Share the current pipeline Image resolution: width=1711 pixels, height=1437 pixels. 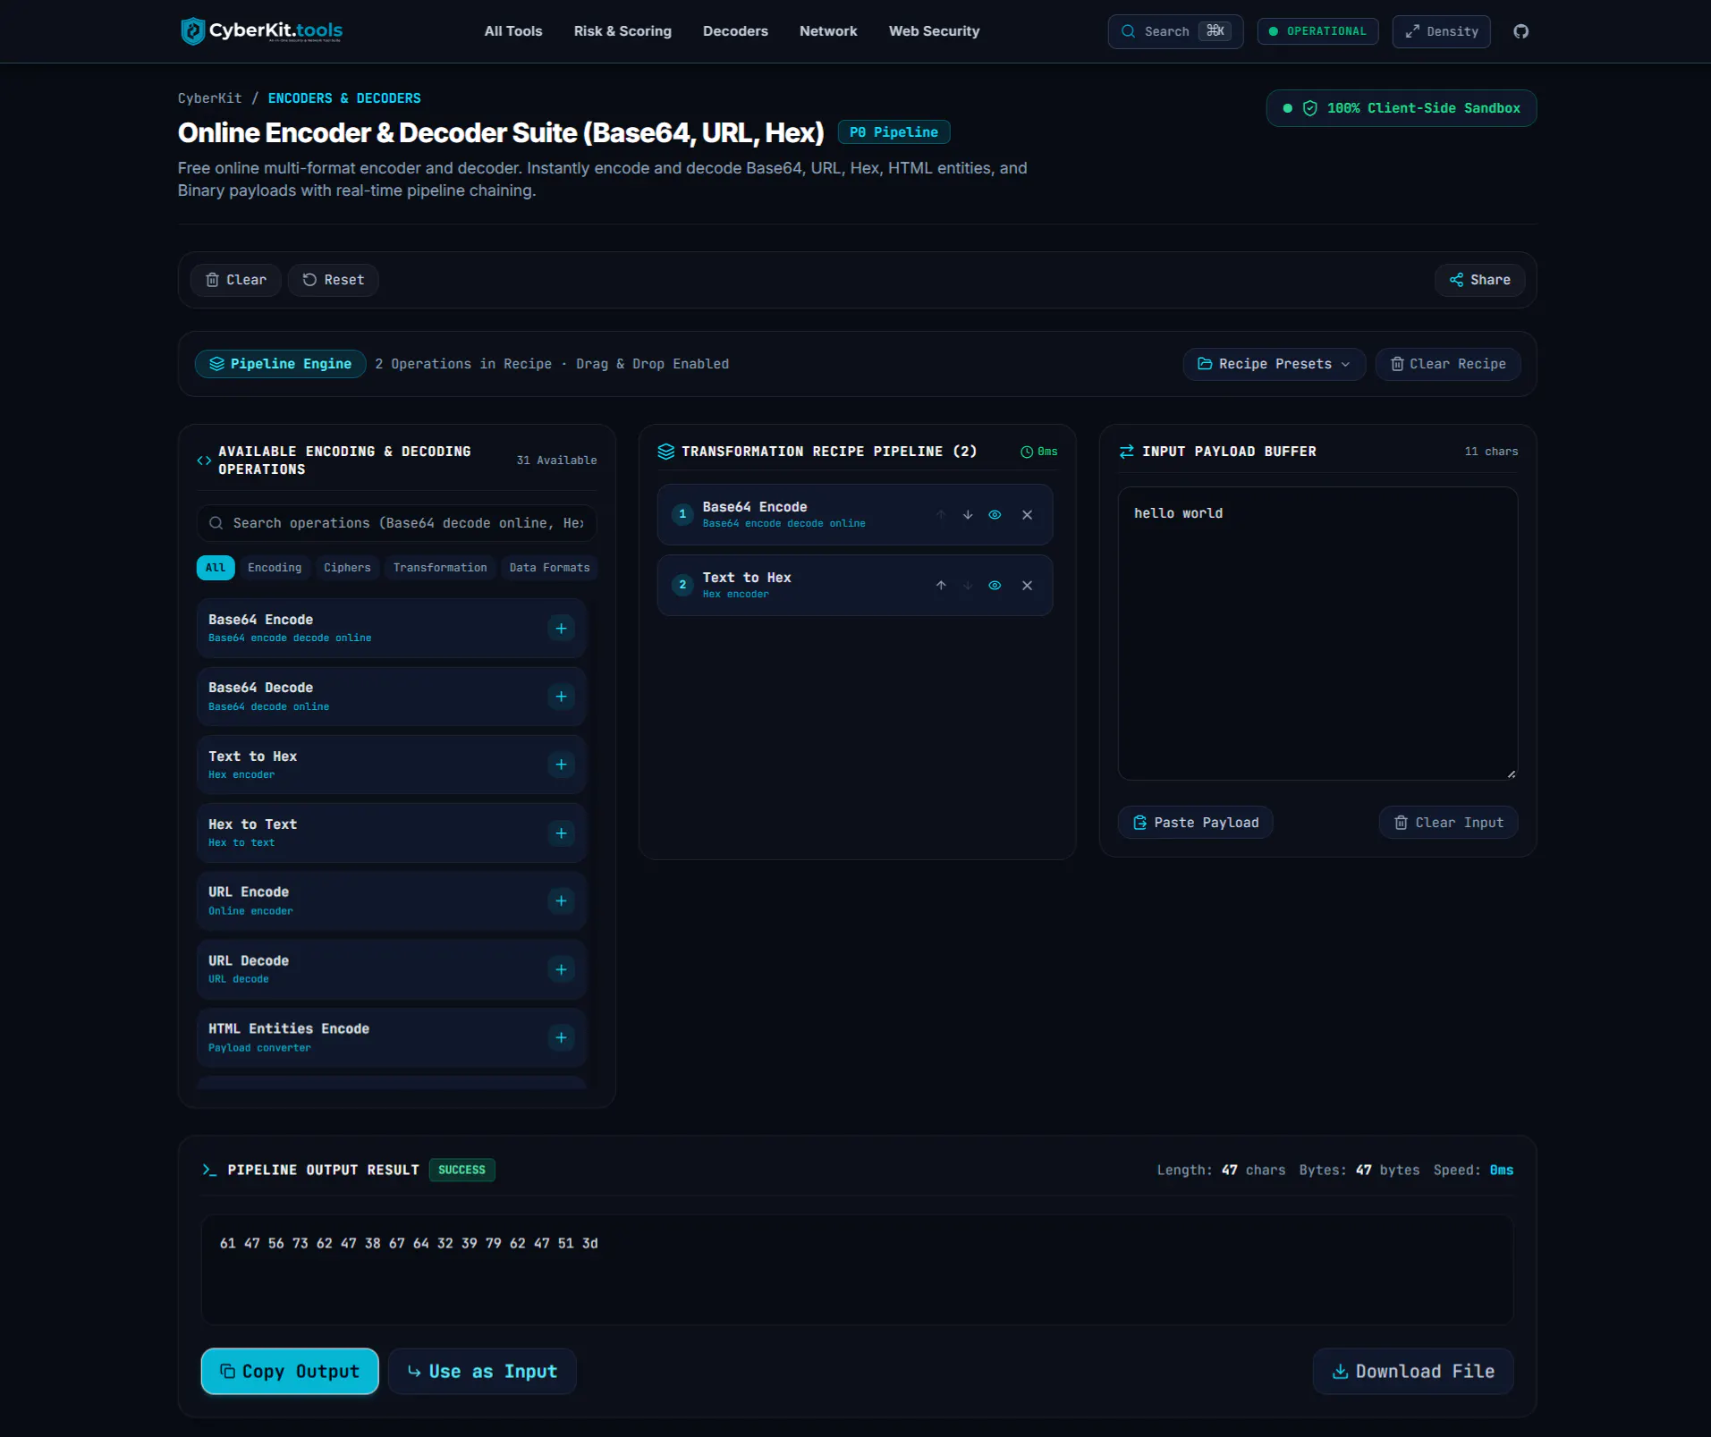[x=1480, y=280]
